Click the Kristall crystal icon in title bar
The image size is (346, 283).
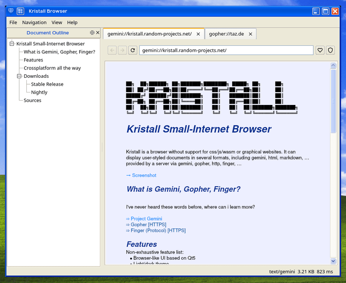coord(11,11)
